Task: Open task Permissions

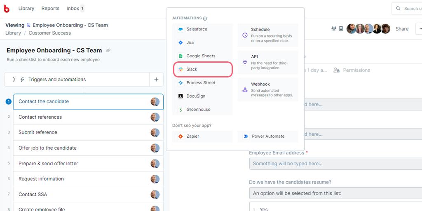Action: click(x=352, y=70)
